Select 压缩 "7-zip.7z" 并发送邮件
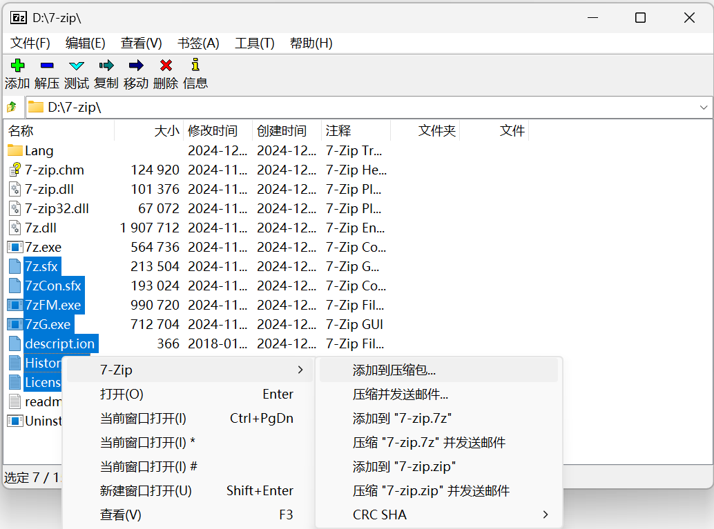 438,442
